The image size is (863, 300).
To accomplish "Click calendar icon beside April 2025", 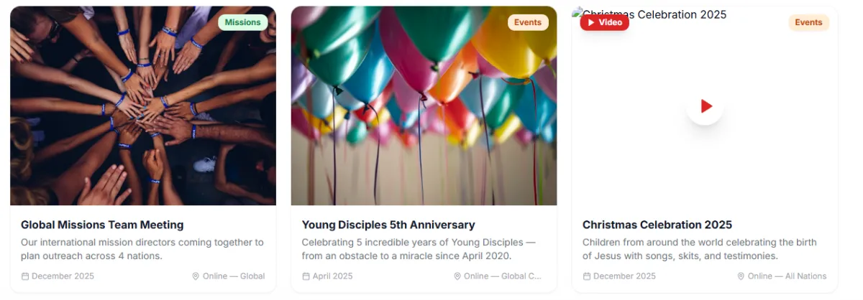I will 306,276.
